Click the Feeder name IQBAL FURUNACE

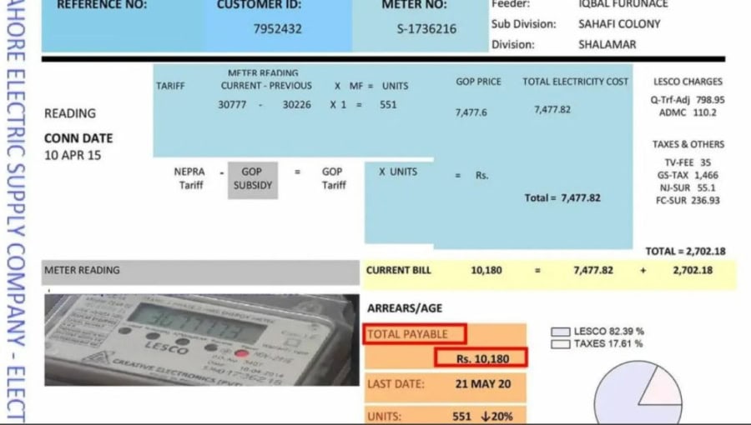coord(622,4)
